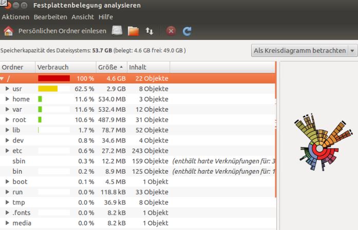
Task: Select the sbin row name
Action: 18,161
